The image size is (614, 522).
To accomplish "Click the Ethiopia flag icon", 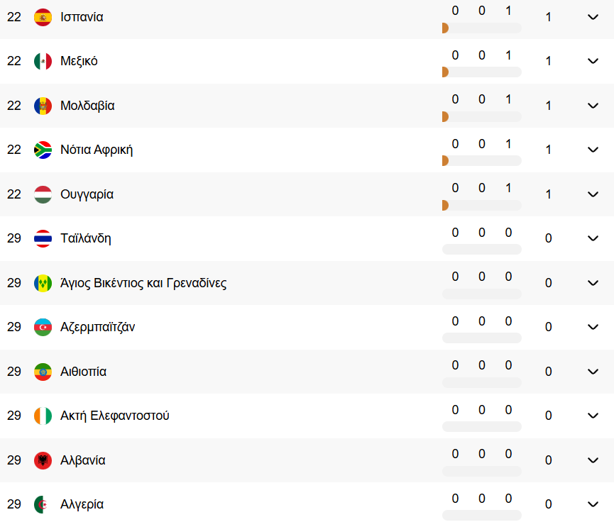I will [x=43, y=372].
